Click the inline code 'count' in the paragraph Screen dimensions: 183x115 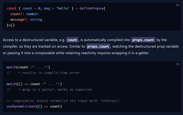(72, 40)
